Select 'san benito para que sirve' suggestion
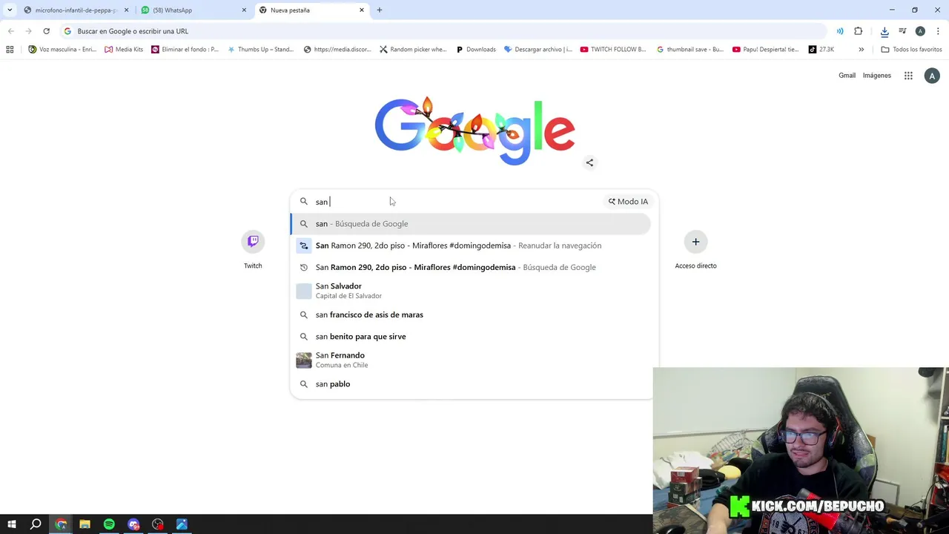Viewport: 949px width, 534px height. pos(471,337)
